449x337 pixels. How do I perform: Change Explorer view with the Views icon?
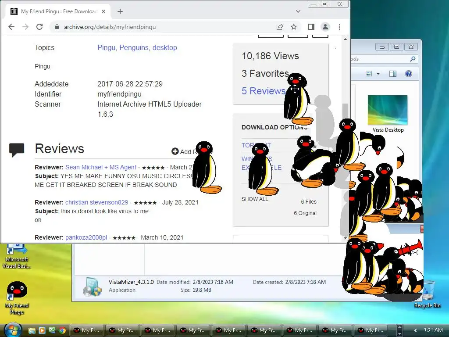369,74
